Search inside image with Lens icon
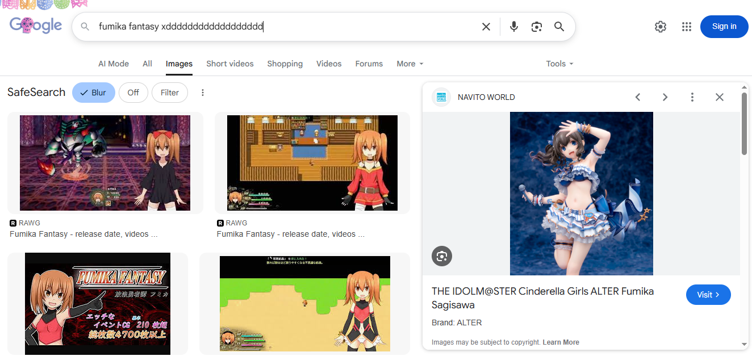Image resolution: width=752 pixels, height=356 pixels. tap(442, 256)
